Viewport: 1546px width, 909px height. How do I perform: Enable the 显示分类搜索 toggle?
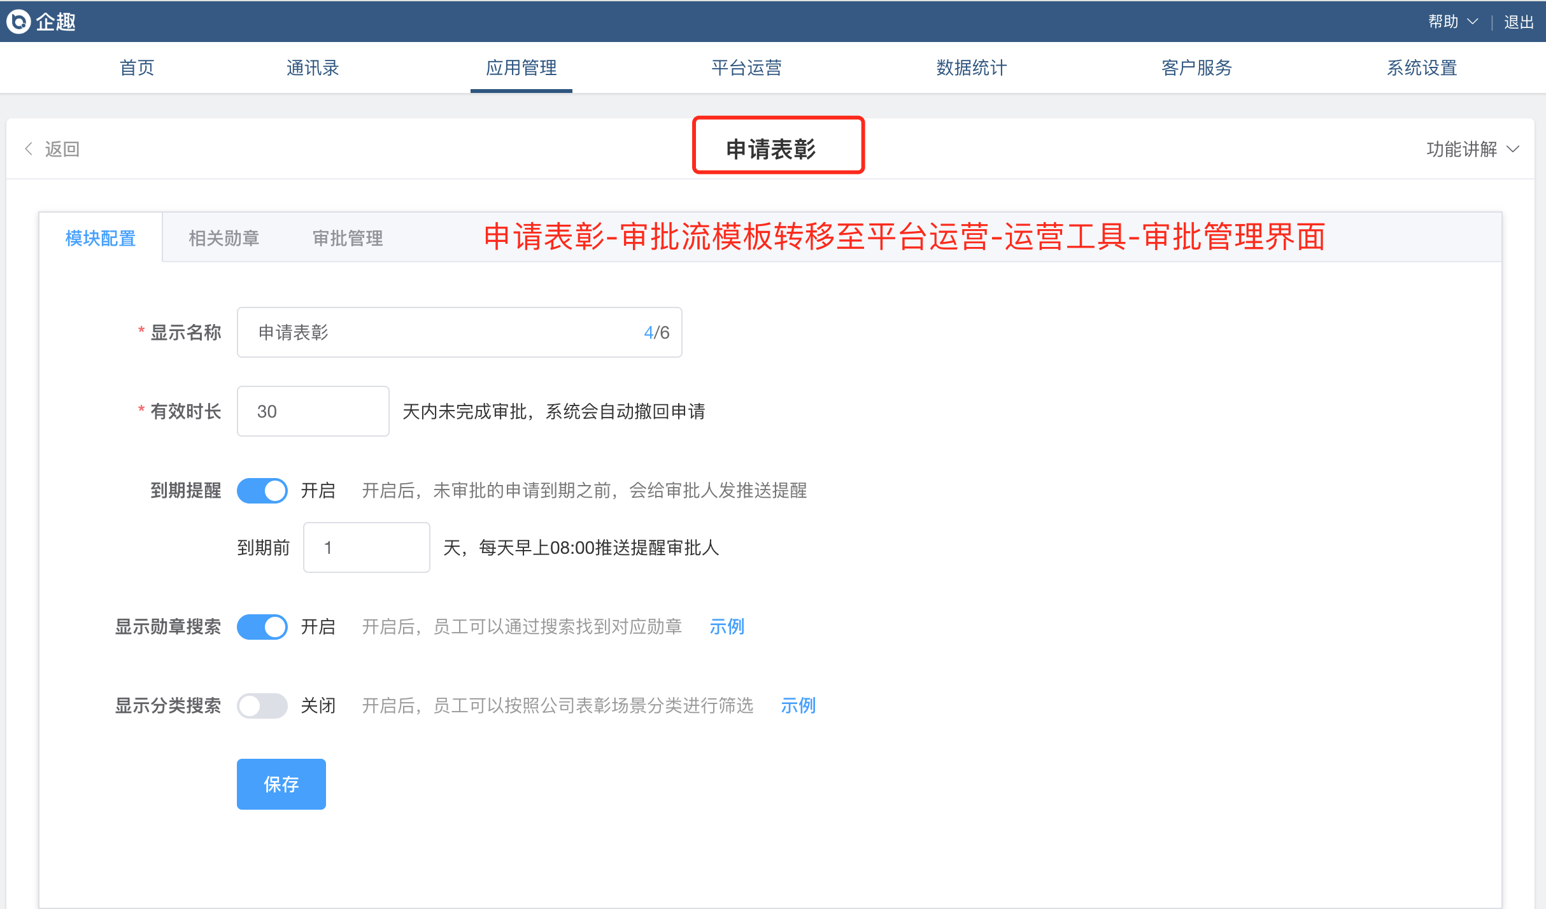(262, 705)
